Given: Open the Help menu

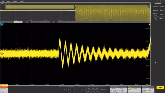Looking at the screenshot, I should coord(22,1).
